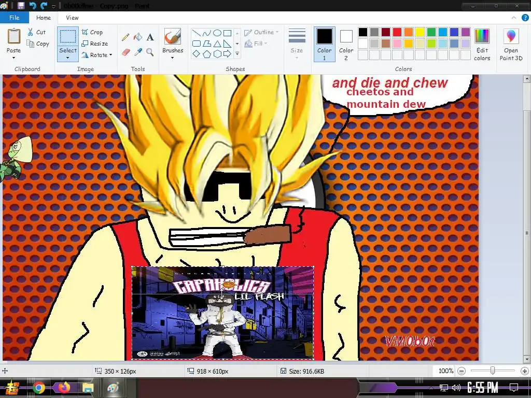Collapse the ribbon with the chevron
The width and height of the screenshot is (531, 398).
514,18
